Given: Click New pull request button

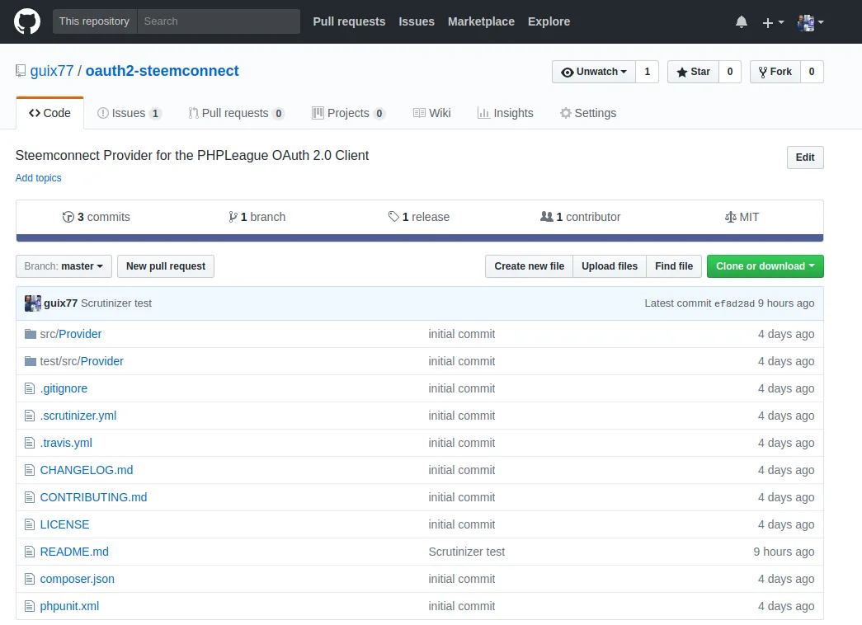Looking at the screenshot, I should coord(166,266).
